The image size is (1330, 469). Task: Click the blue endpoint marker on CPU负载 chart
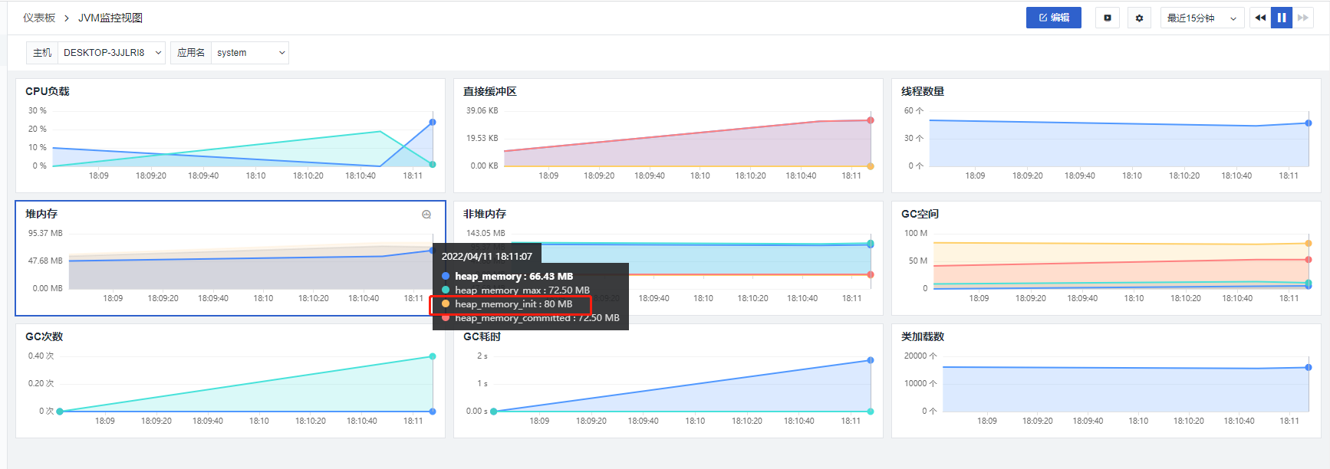[433, 122]
